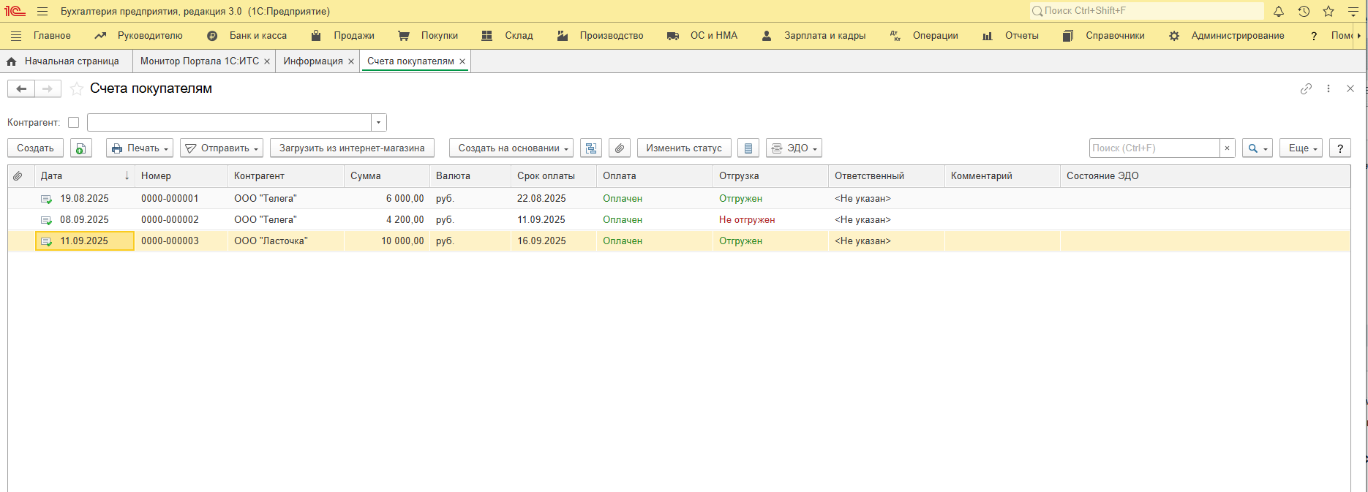Open the related documents structure icon

(x=591, y=148)
